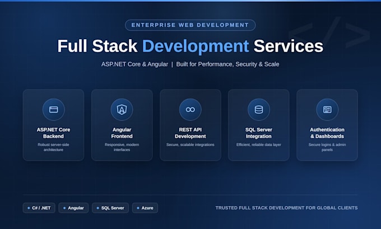381x229 pixels.
Task: Click the 'Angular Frontend' card title
Action: 122,133
